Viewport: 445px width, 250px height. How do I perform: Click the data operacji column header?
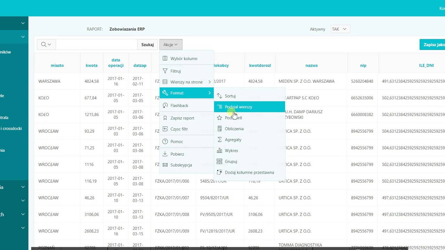click(116, 63)
